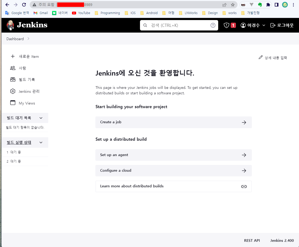The width and height of the screenshot is (299, 247).
Task: Bookmark this page with the star icon
Action: click(x=233, y=5)
